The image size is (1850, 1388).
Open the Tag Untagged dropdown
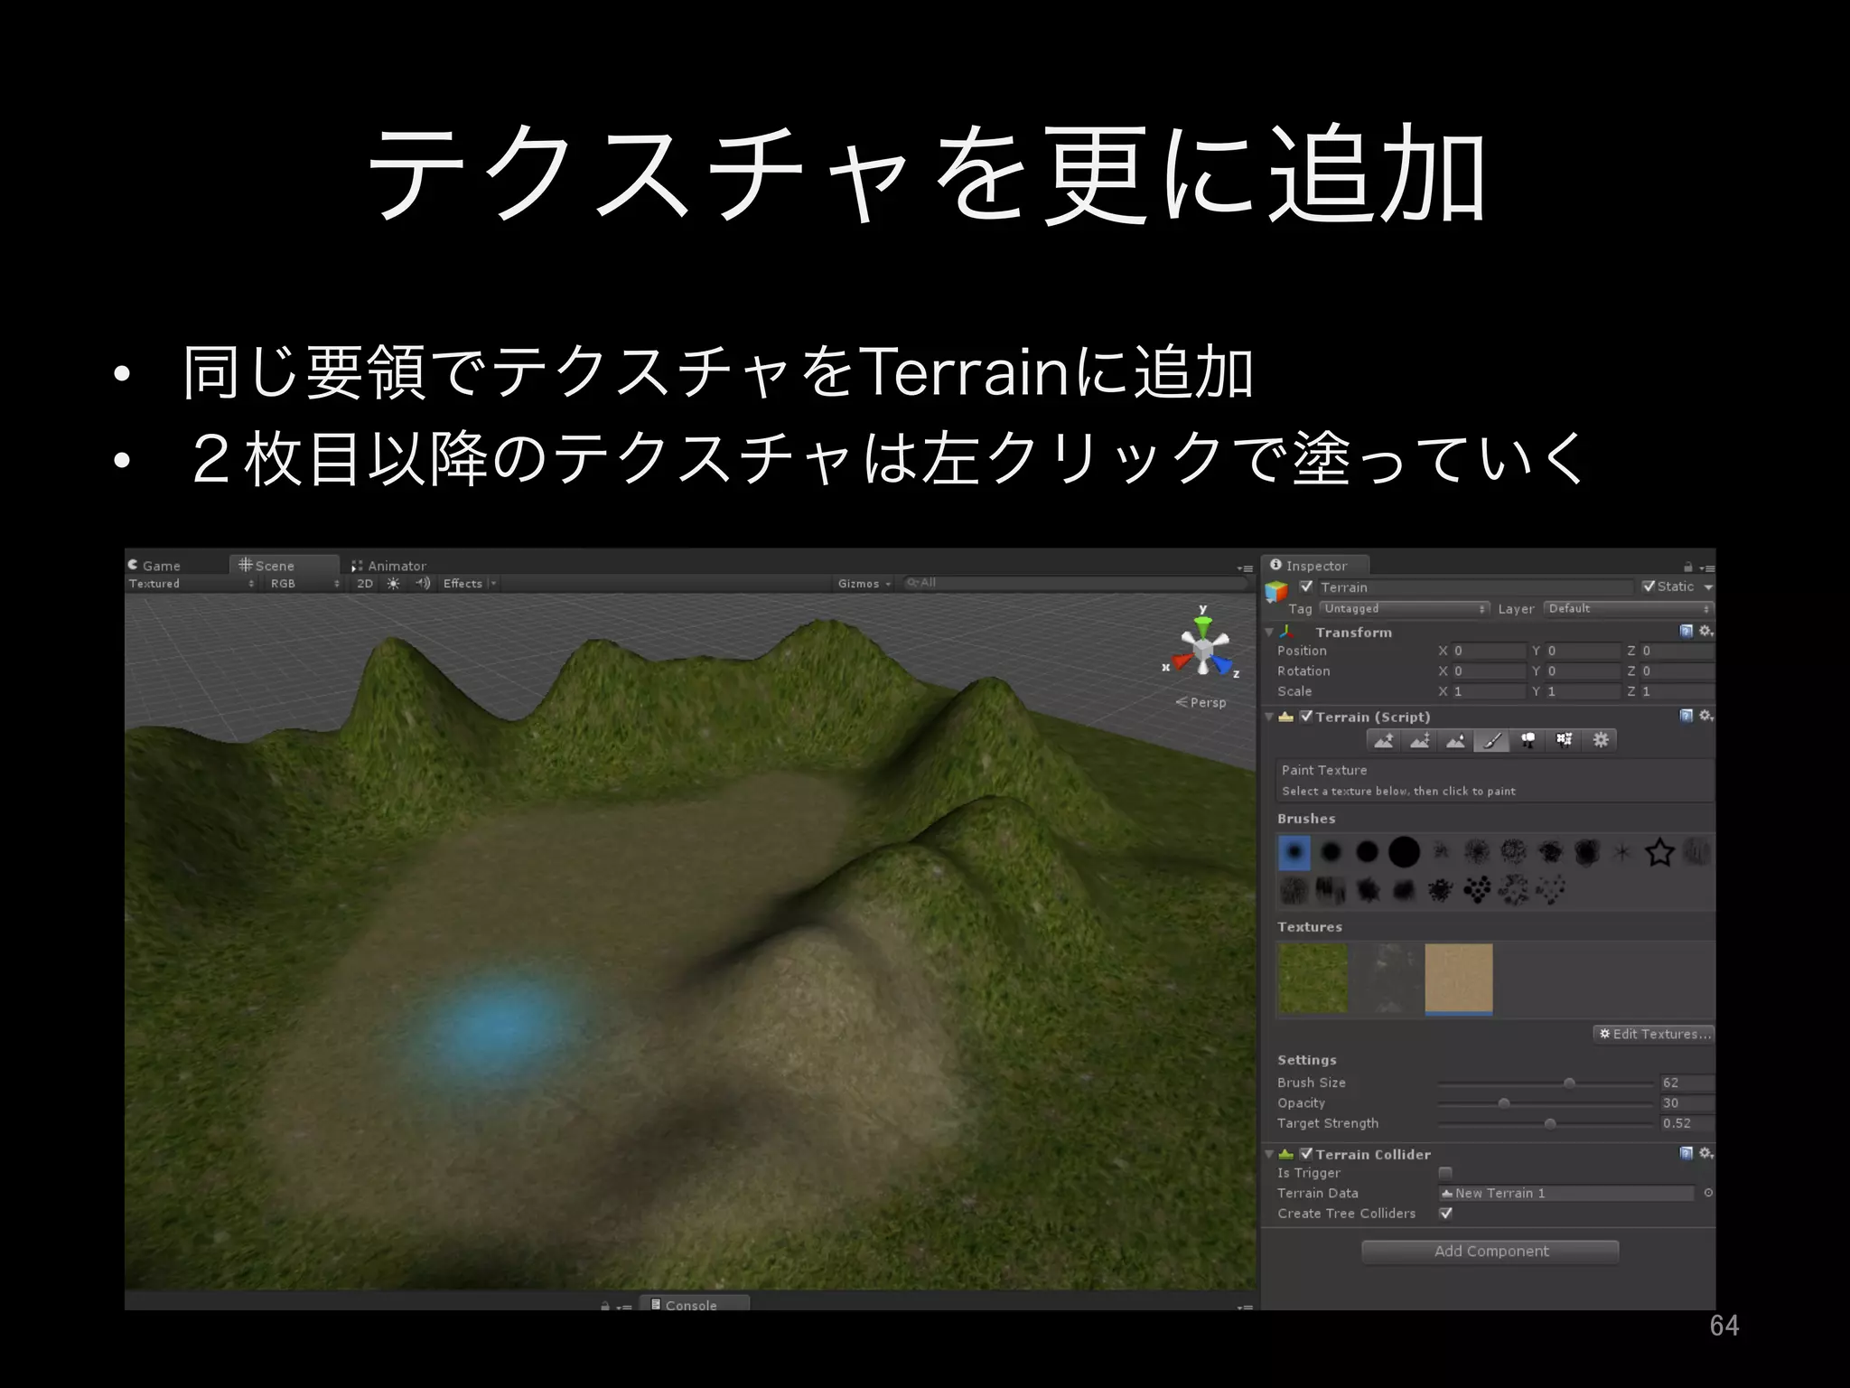[x=1404, y=609]
